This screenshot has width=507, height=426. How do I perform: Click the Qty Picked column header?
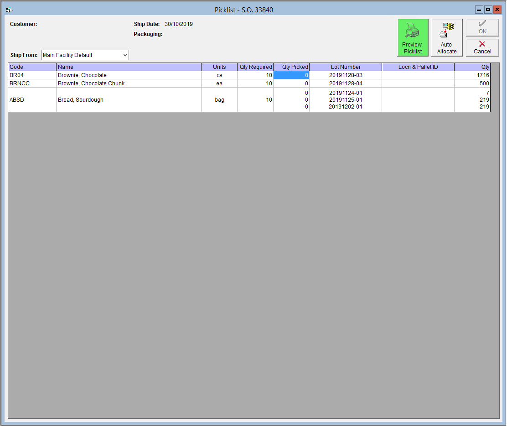pyautogui.click(x=291, y=67)
